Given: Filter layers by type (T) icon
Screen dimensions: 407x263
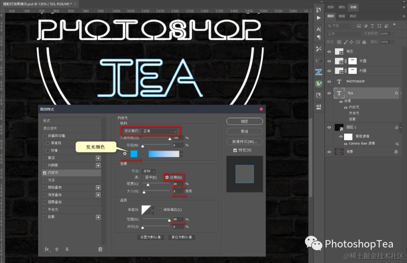Looking at the screenshot, I should [x=372, y=26].
